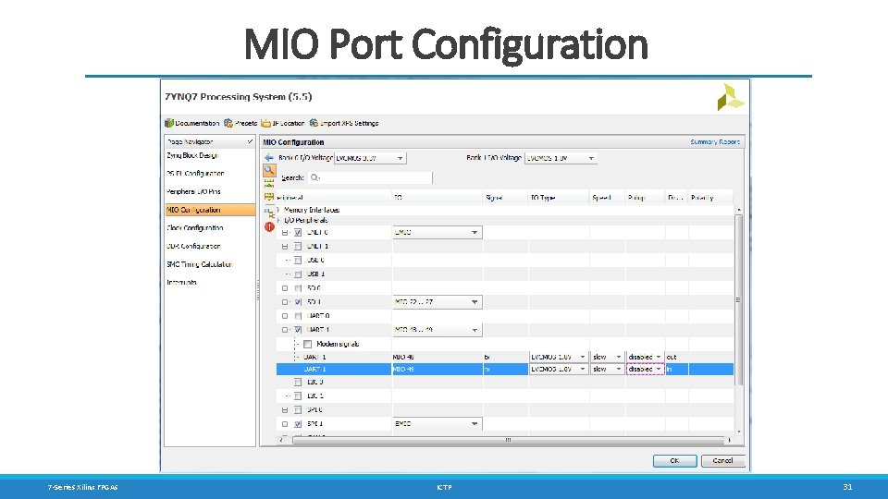
Task: Open Bank 0 I/O Voltage dropdown
Action: click(370, 158)
